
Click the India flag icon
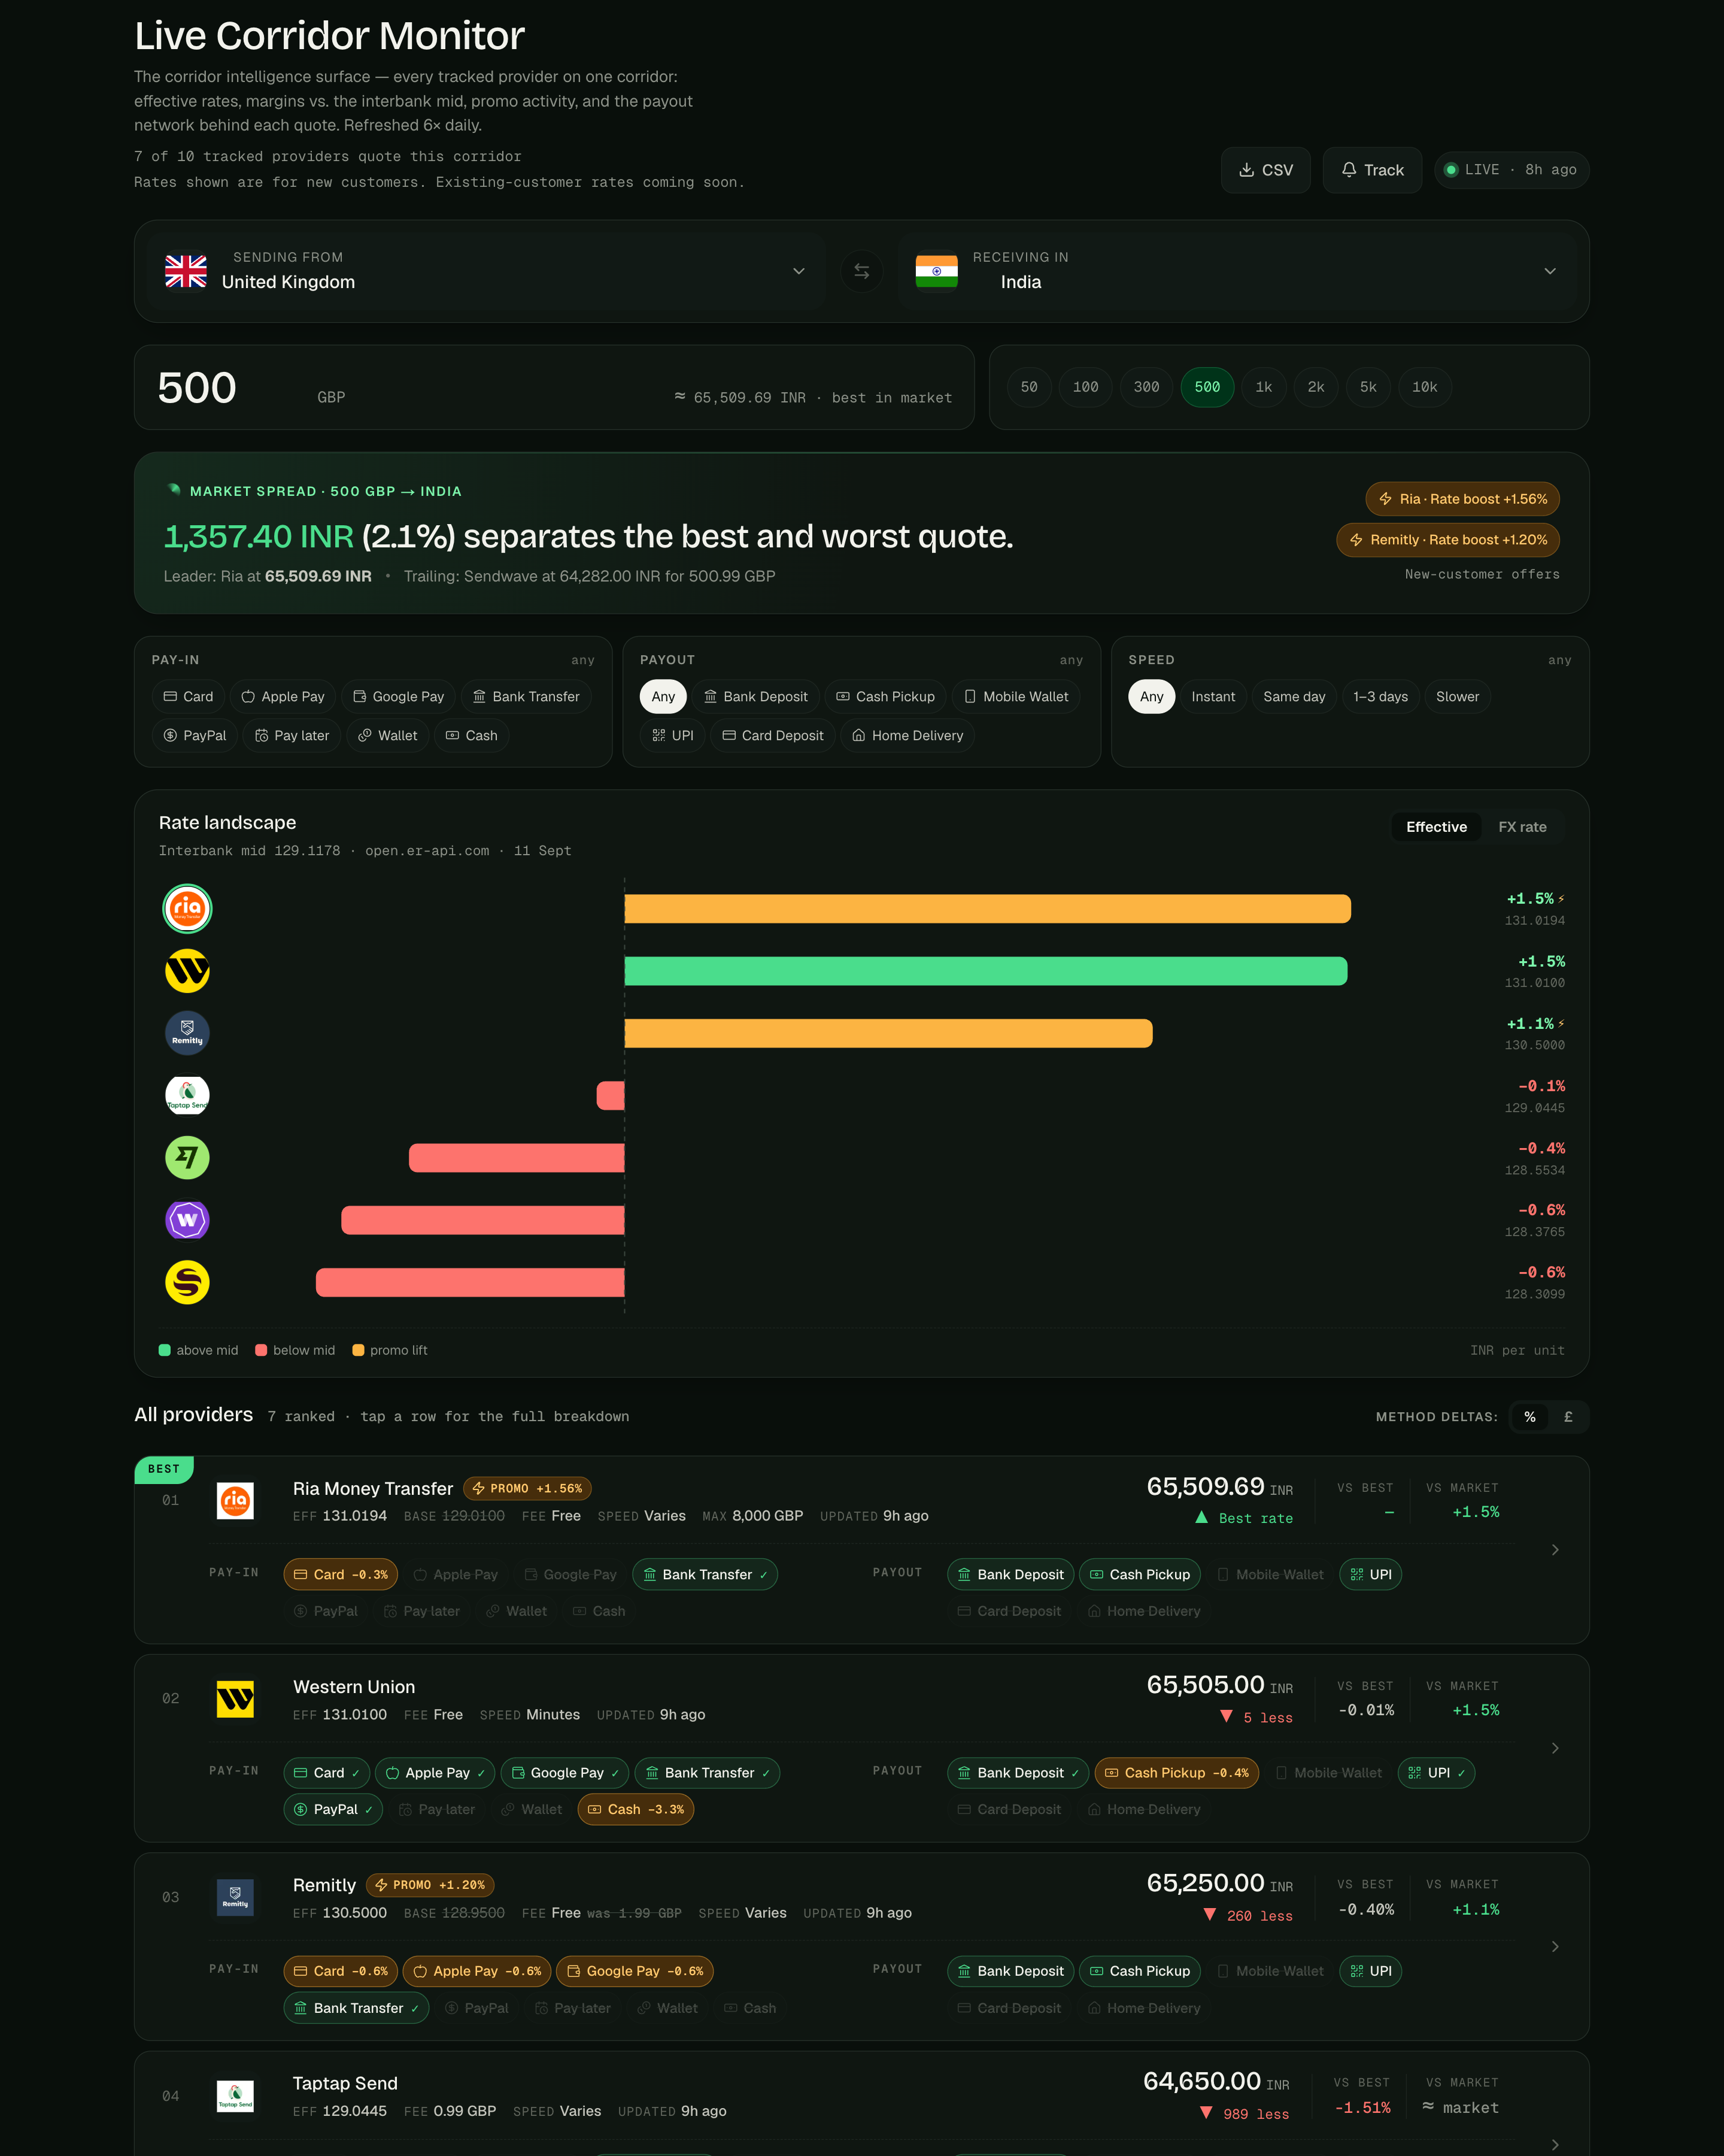pyautogui.click(x=936, y=271)
